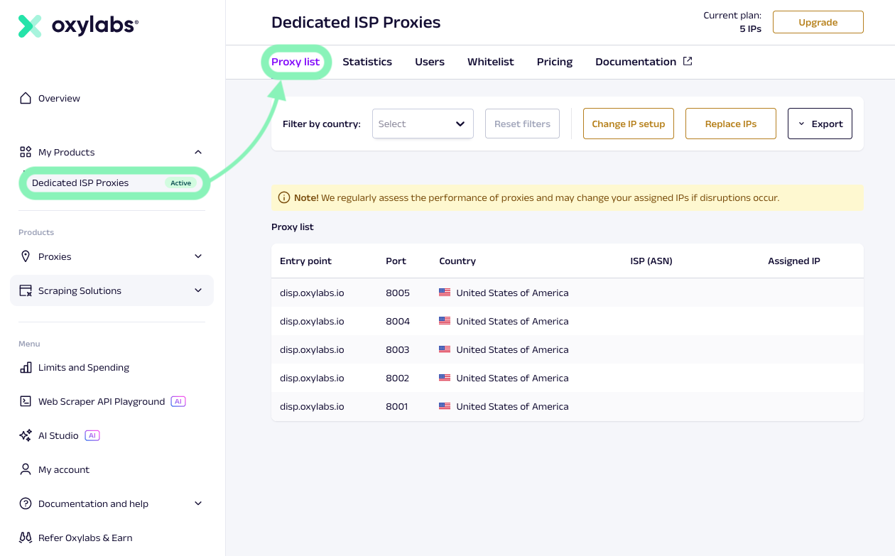This screenshot has height=556, width=895.
Task: Click the Upgrade button
Action: 818,22
